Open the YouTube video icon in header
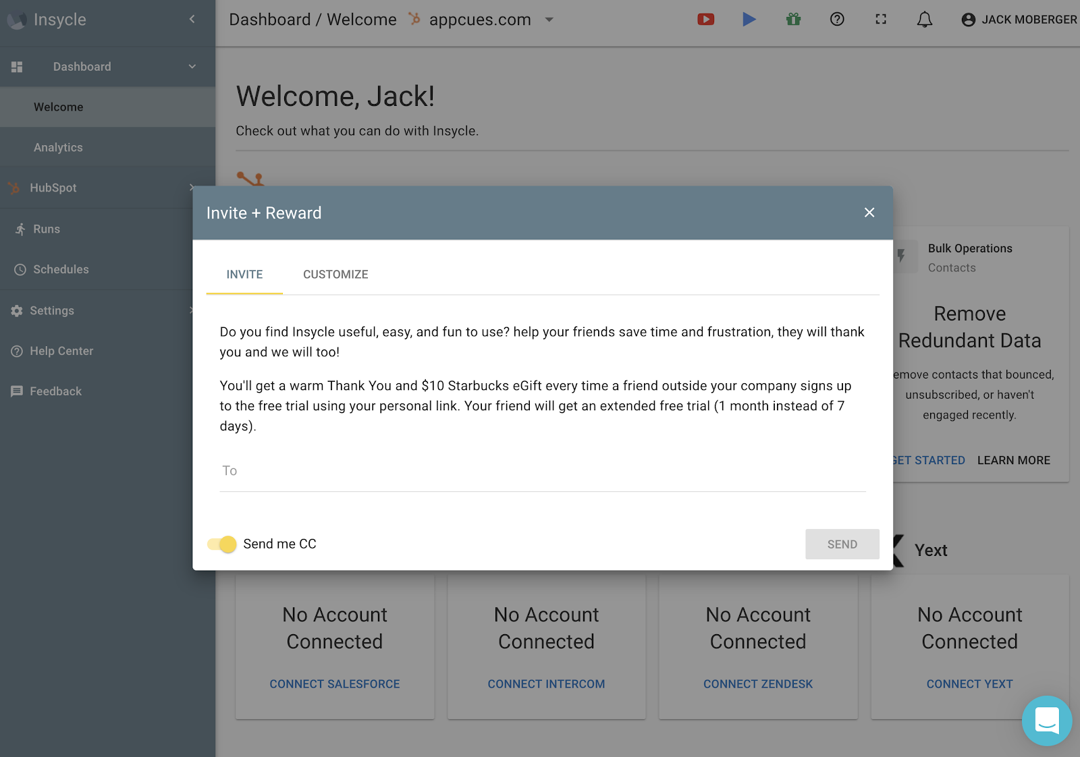The image size is (1080, 757). [705, 20]
